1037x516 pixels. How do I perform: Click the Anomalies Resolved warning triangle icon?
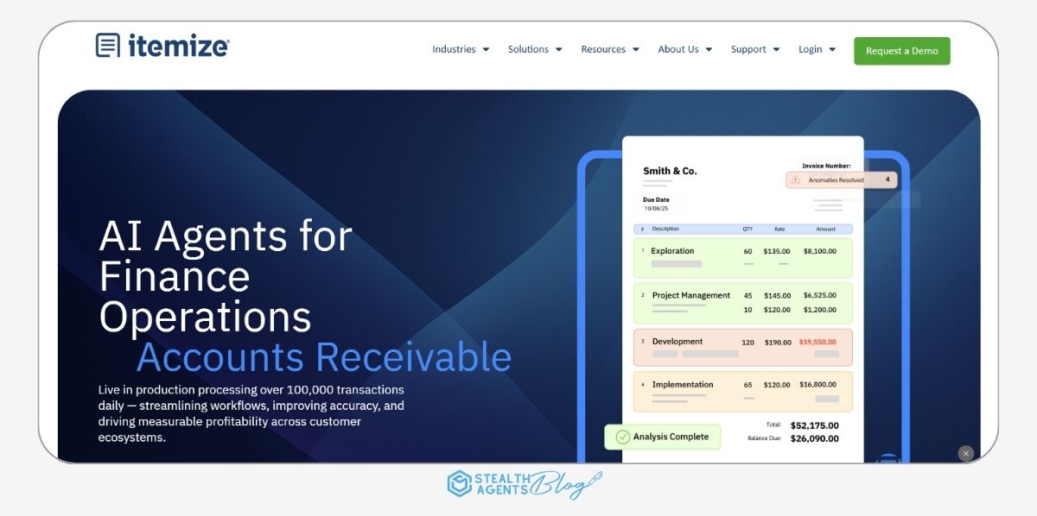[x=796, y=179]
